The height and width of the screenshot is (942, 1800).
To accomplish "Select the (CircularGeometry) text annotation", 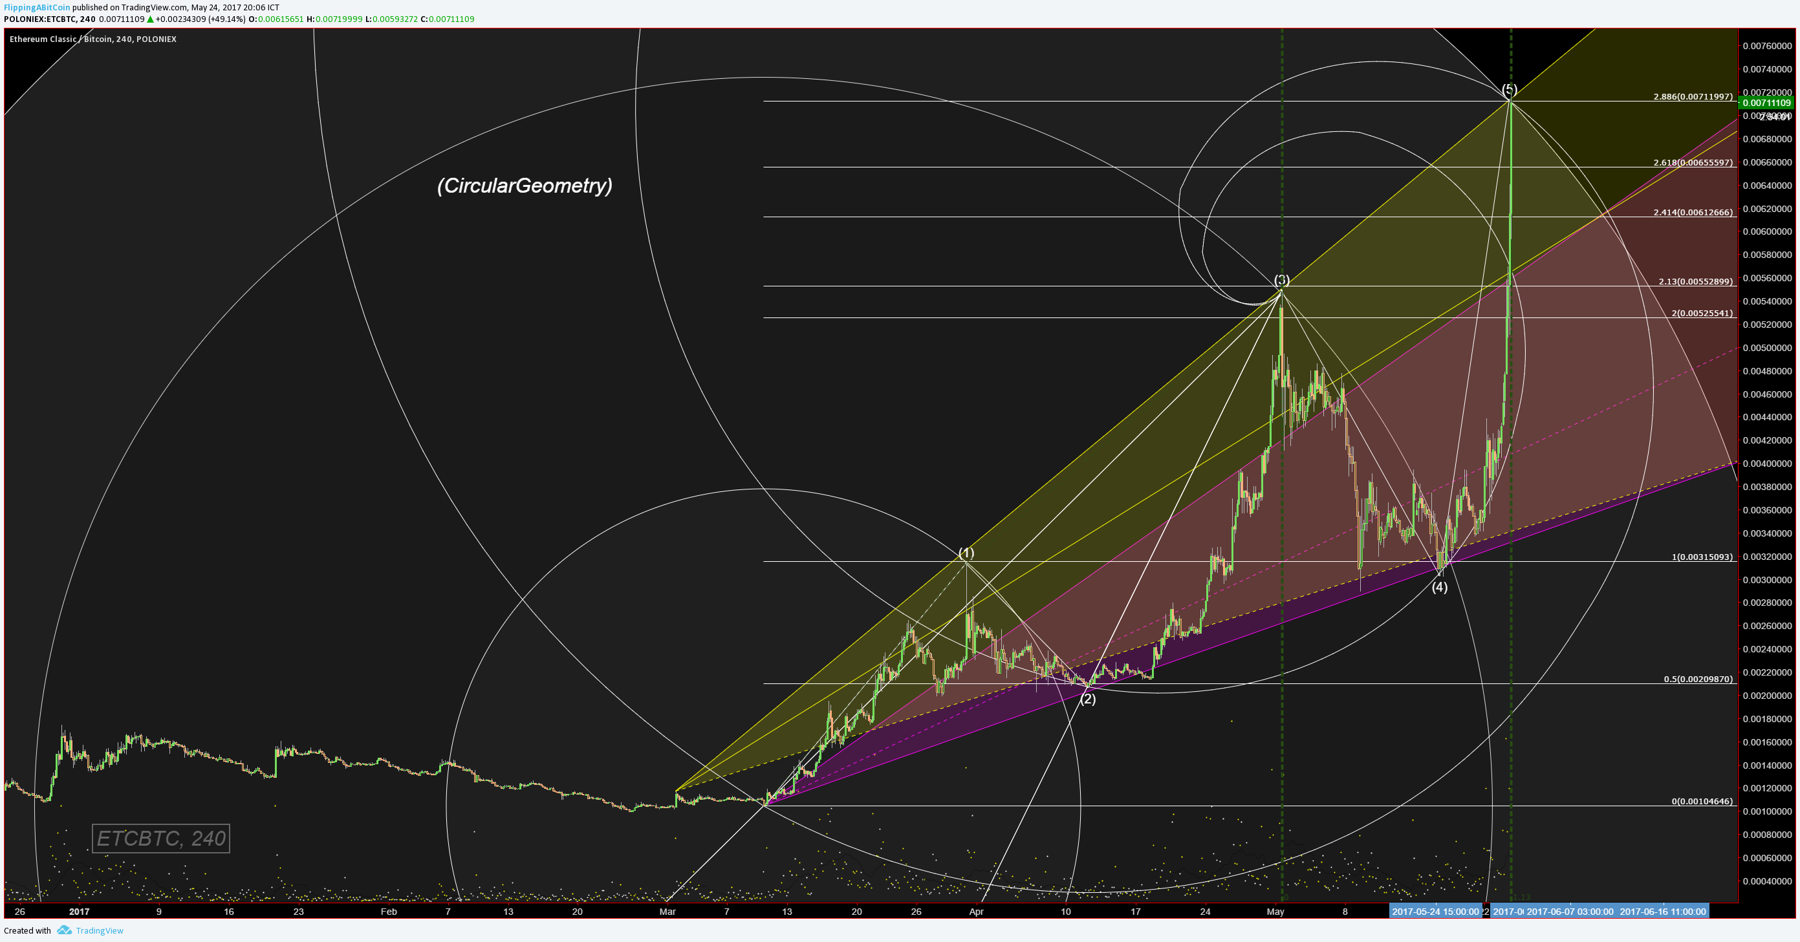I will 525,186.
